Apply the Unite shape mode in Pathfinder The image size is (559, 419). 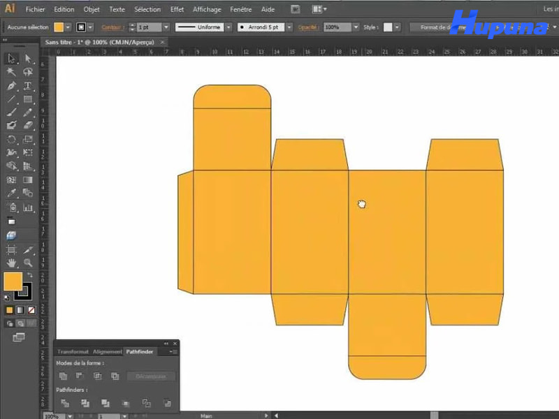point(63,376)
